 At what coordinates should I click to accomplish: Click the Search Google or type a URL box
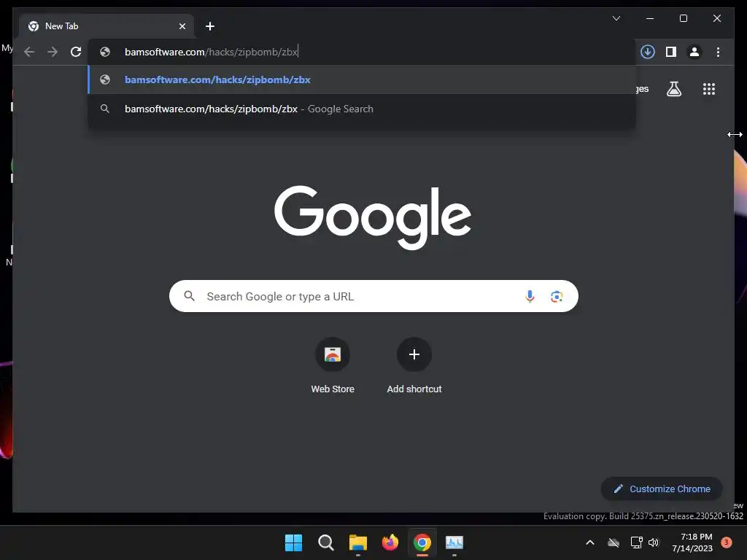coord(373,296)
